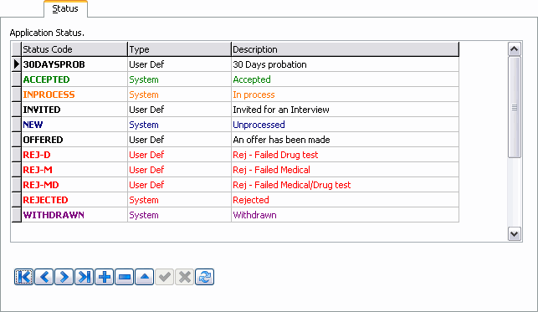The height and width of the screenshot is (312, 538).
Task: Delete record with minus button
Action: [x=124, y=277]
